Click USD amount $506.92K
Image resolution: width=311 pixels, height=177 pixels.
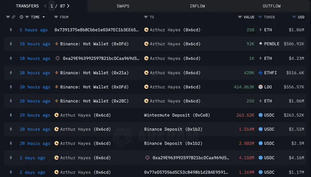[x=294, y=44]
